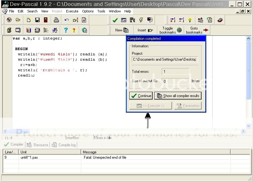Click the blue question mark help icon
The height and width of the screenshot is (182, 253).
click(66, 30)
